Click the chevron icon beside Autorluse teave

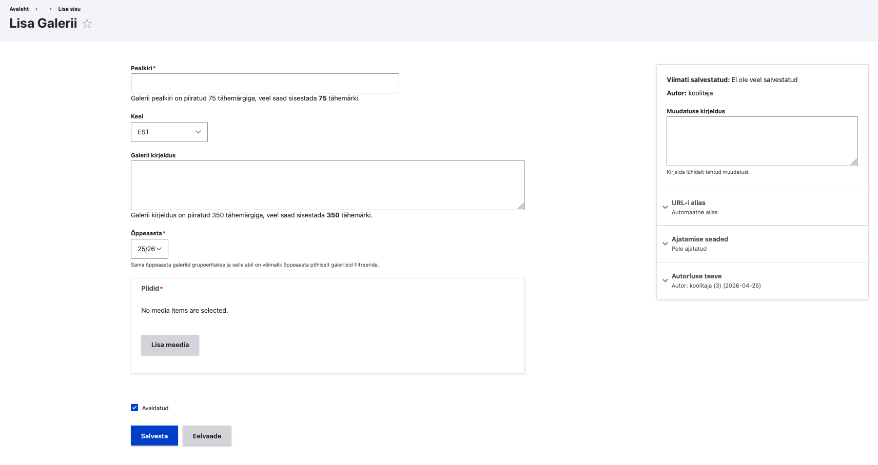click(x=665, y=280)
